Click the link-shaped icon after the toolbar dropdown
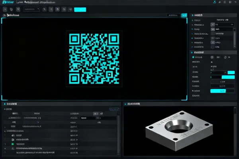This screenshot has width=239, height=159. pos(44,10)
